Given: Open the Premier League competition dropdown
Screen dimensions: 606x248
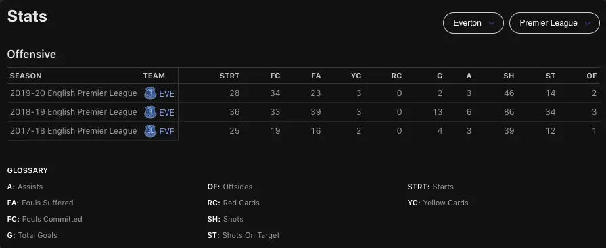Looking at the screenshot, I should pyautogui.click(x=554, y=23).
